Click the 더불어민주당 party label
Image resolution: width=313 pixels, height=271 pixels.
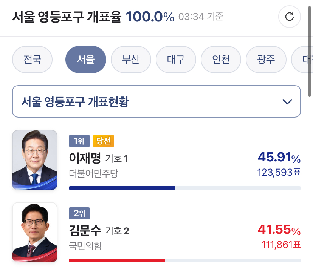coord(93,174)
